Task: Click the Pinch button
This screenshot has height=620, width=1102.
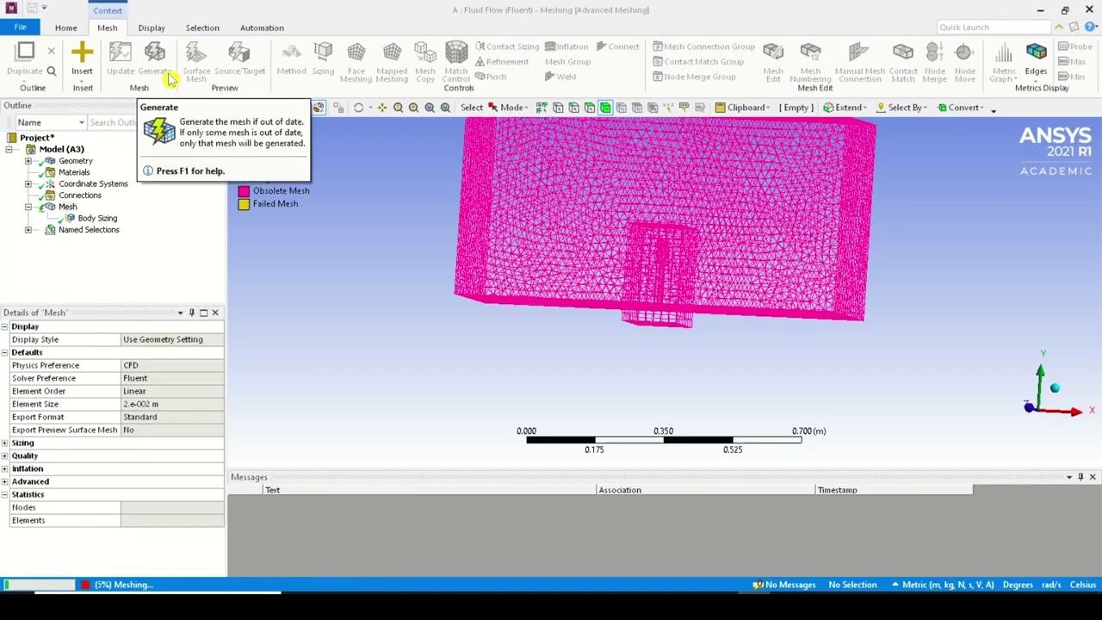Action: coord(491,77)
